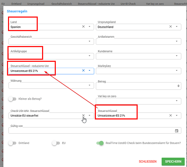Viewport: 187px width, 167px height.
Task: Clear the Ursprungsland value Deutschland
Action: [x=171, y=26]
